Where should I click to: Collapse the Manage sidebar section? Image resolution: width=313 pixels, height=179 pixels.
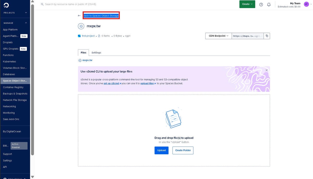(x=26, y=23)
